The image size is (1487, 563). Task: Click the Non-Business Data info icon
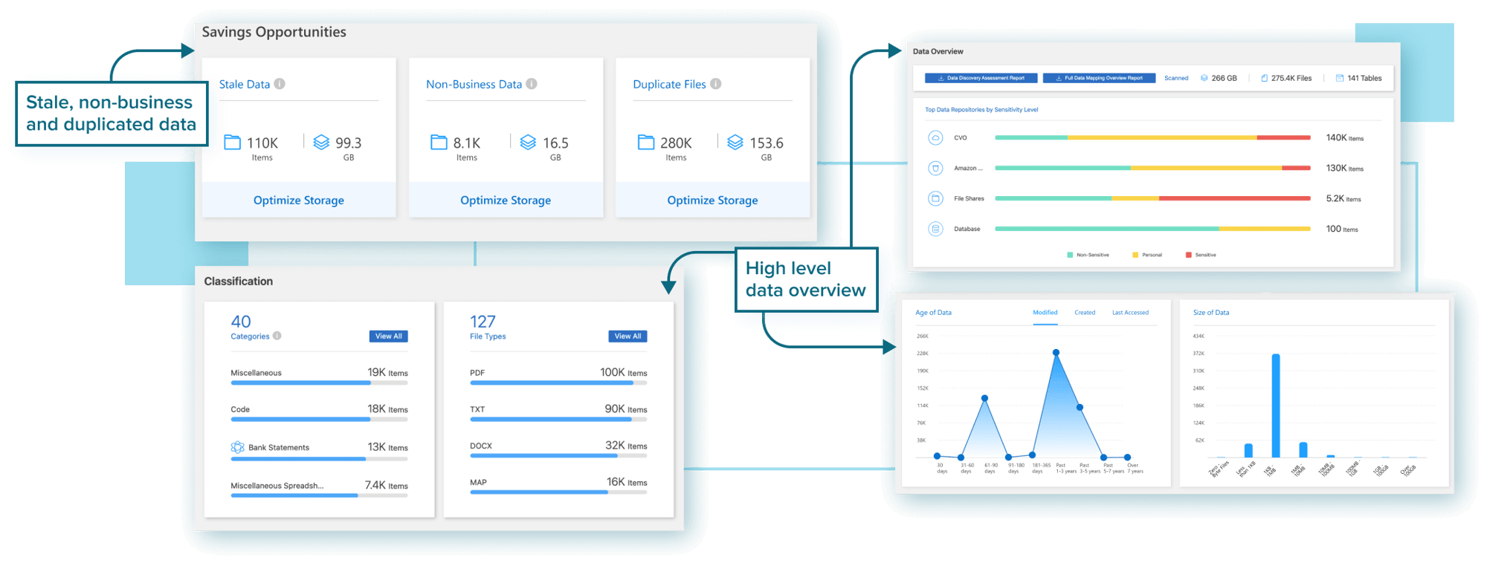(532, 84)
